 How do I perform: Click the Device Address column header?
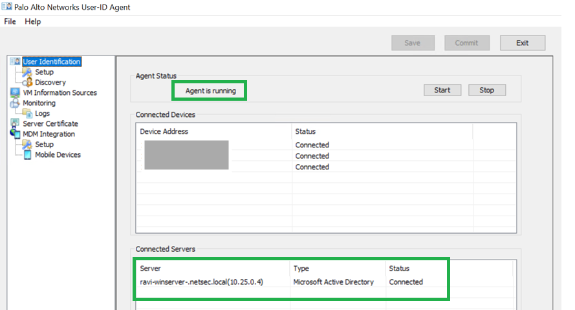click(164, 132)
